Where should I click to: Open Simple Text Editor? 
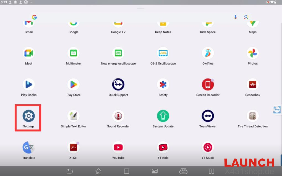(73, 116)
